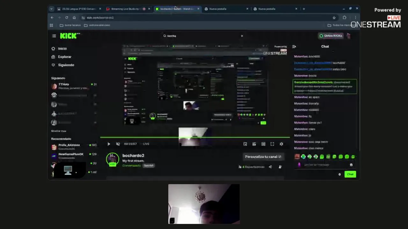Click the bochardo2 channel name
This screenshot has width=408, height=229.
click(x=133, y=156)
